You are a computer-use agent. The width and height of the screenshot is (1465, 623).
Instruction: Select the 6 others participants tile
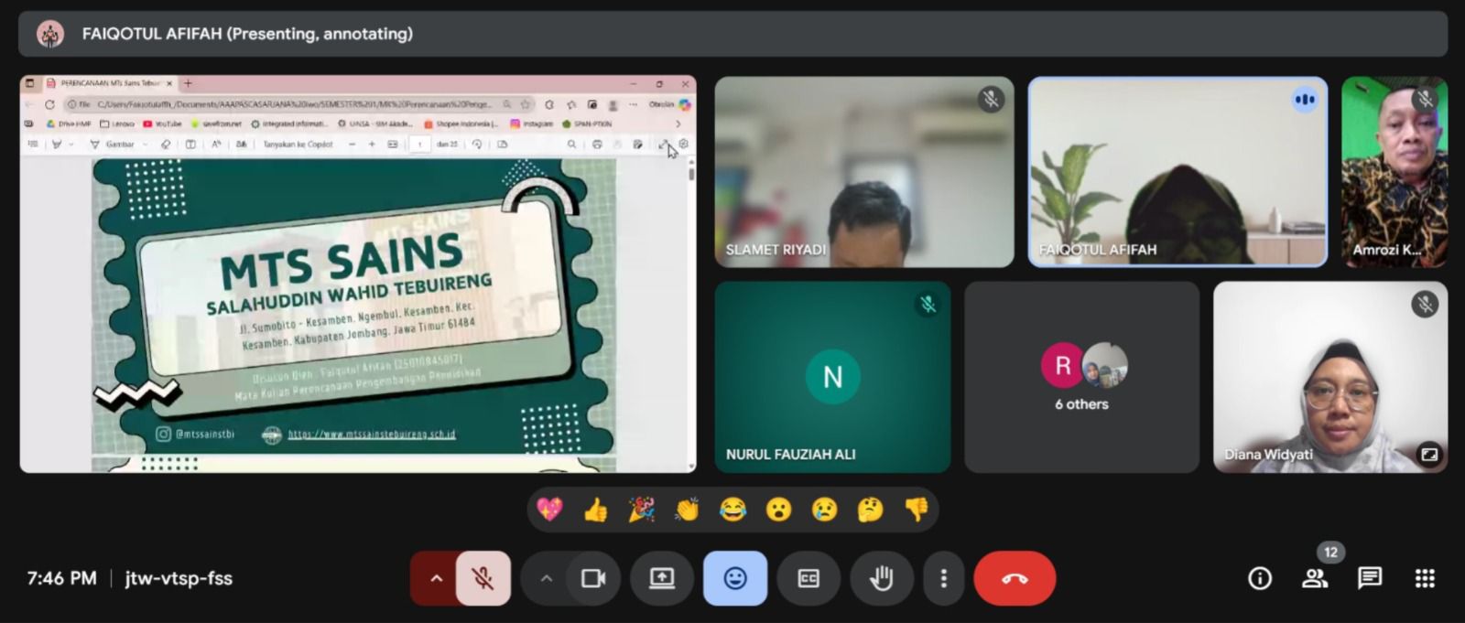(1081, 377)
